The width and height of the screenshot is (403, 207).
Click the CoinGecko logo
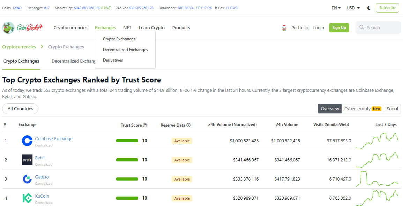click(x=22, y=27)
